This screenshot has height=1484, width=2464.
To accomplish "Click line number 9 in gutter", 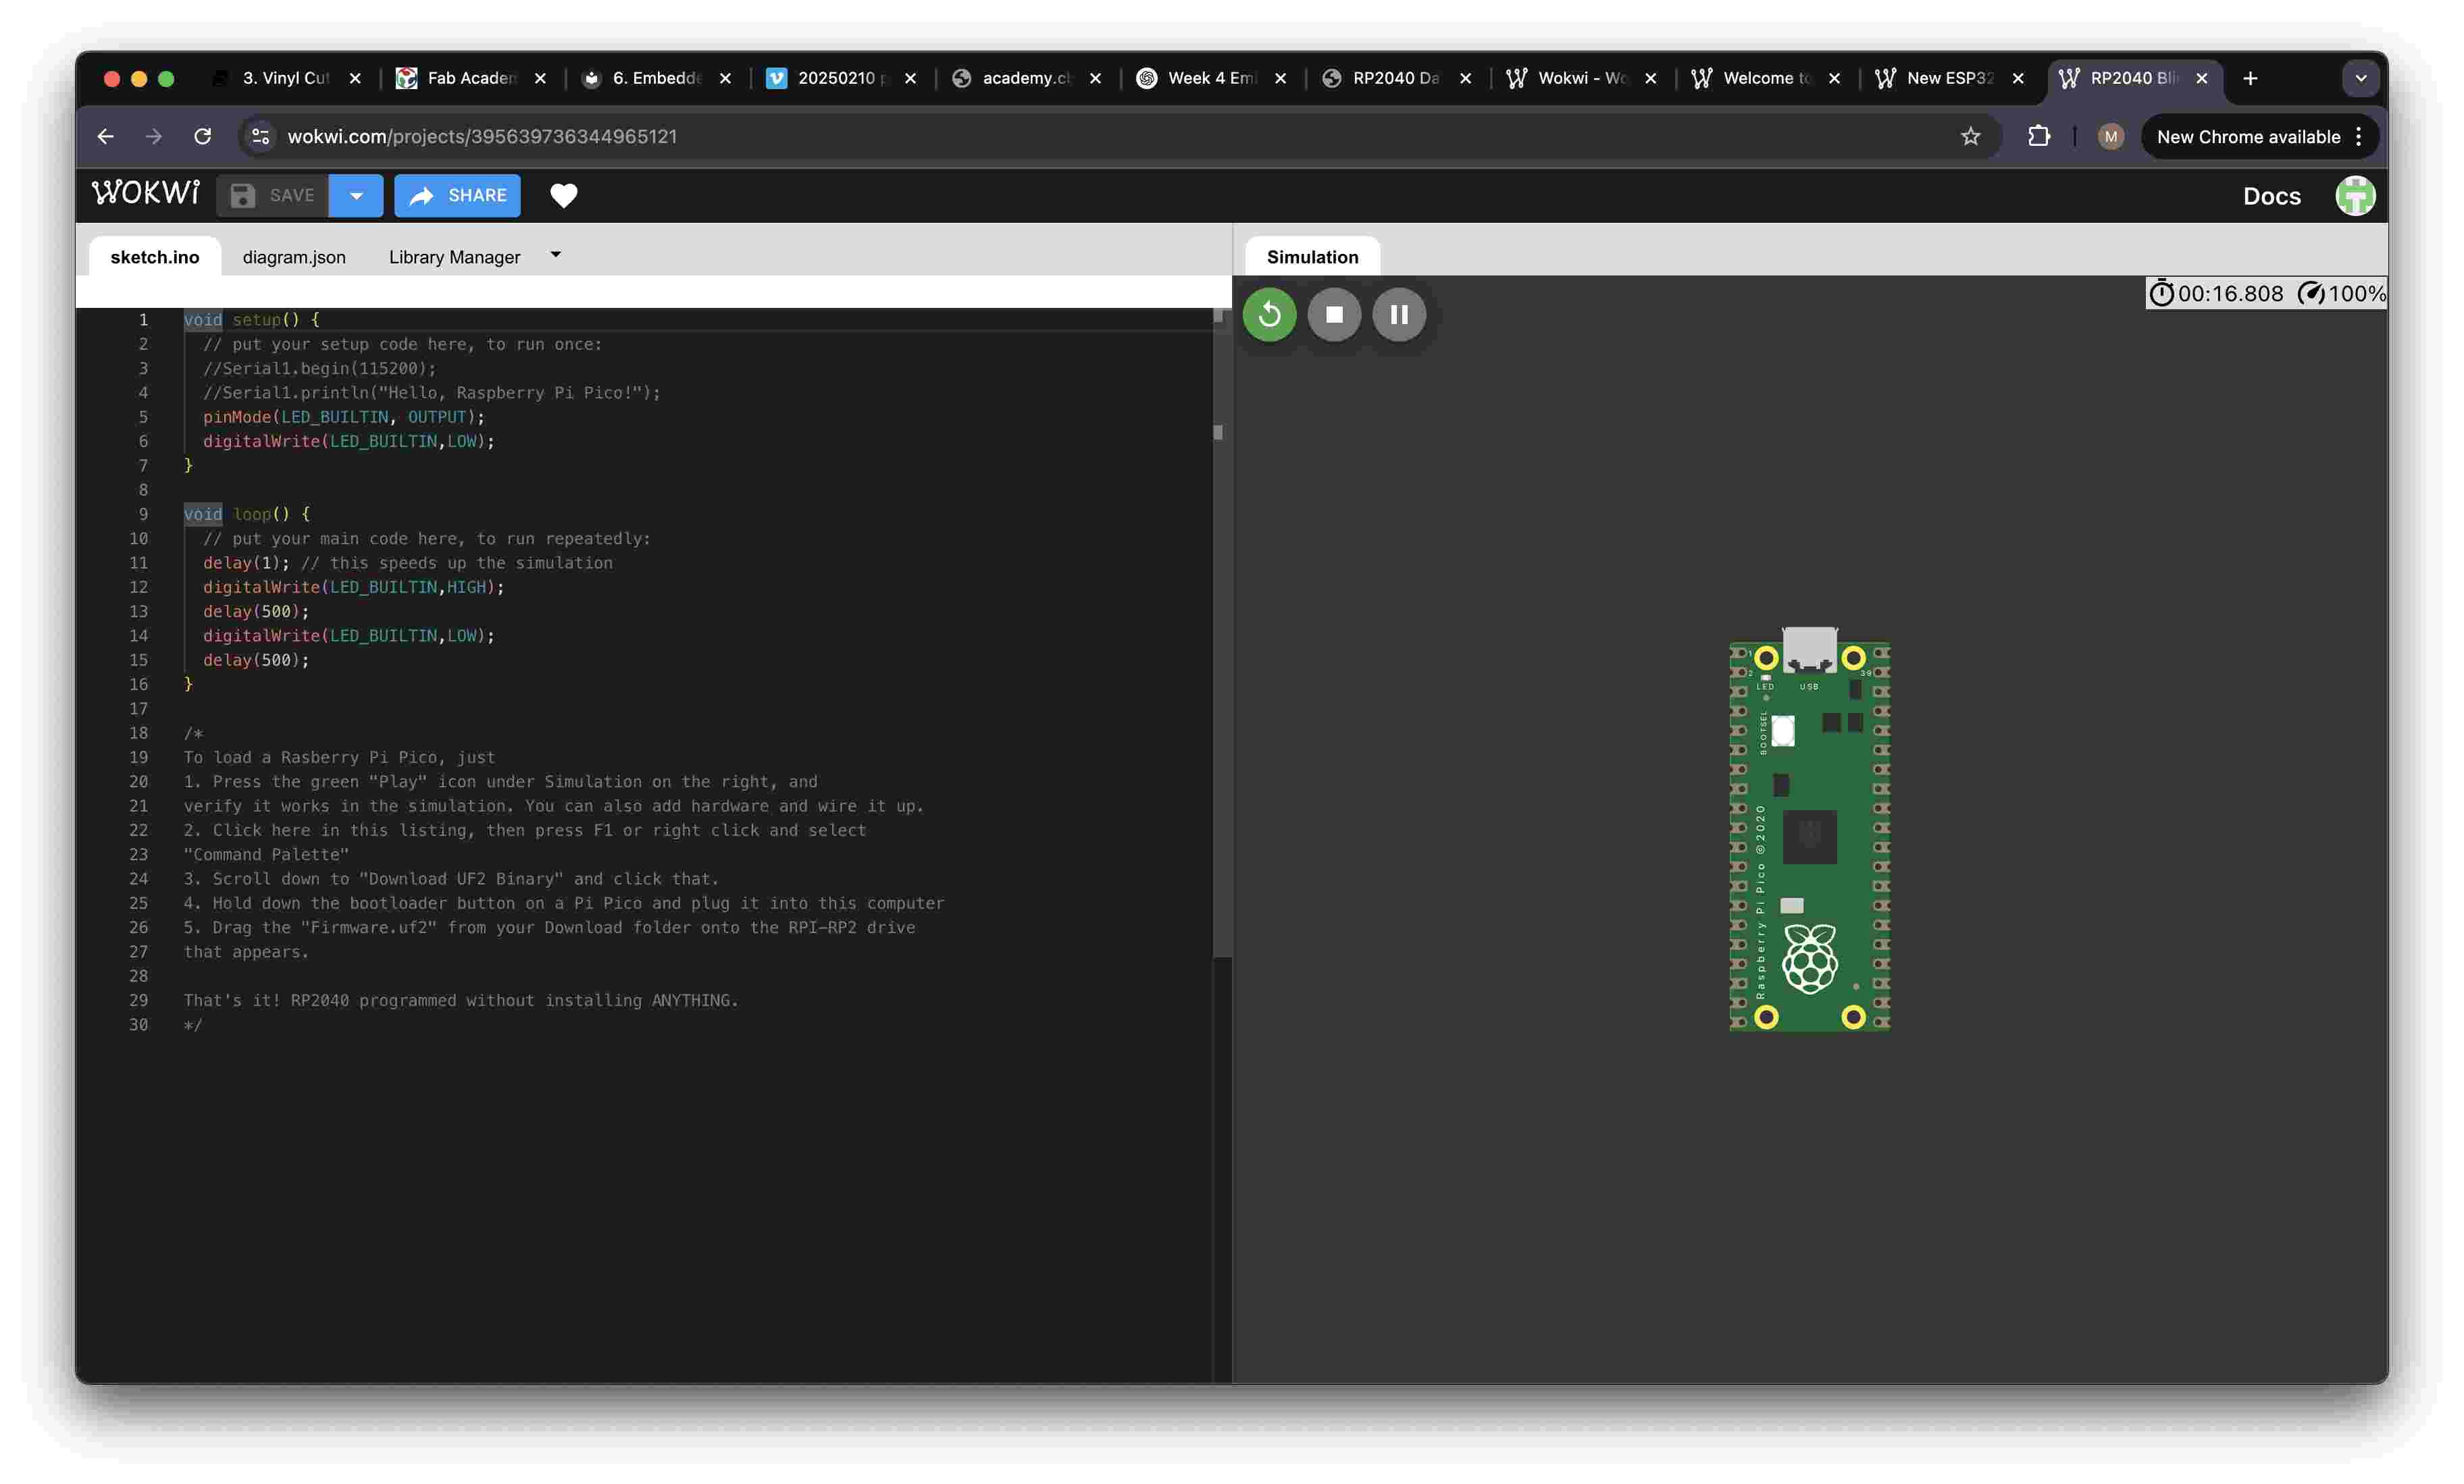I will click(143, 514).
